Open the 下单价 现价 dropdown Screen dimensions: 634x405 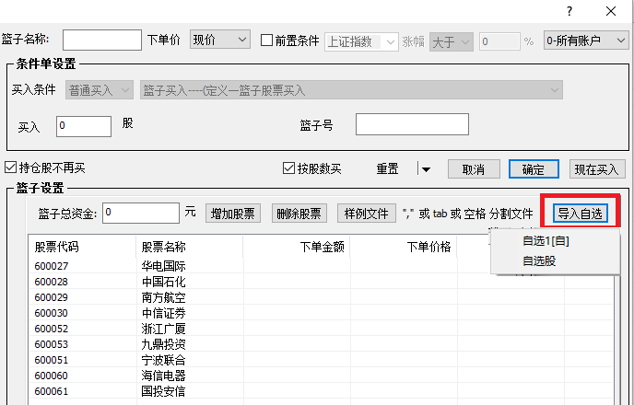point(219,40)
